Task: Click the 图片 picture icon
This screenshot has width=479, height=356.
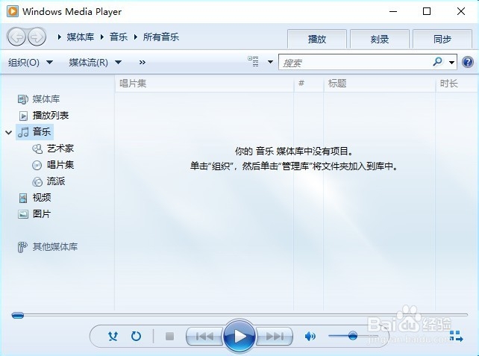Action: (23, 214)
